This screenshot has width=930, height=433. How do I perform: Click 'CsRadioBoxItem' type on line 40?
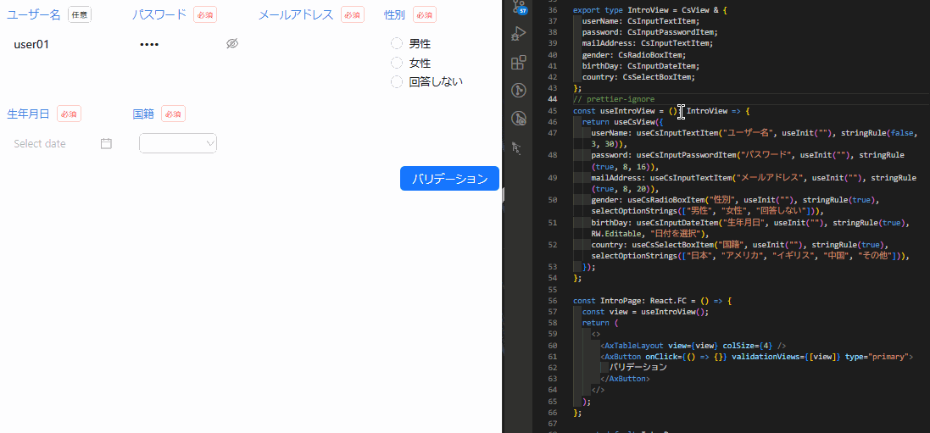[650, 54]
